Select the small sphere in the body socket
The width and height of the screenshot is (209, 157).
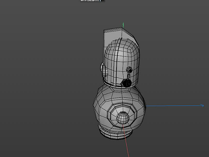tap(123, 118)
